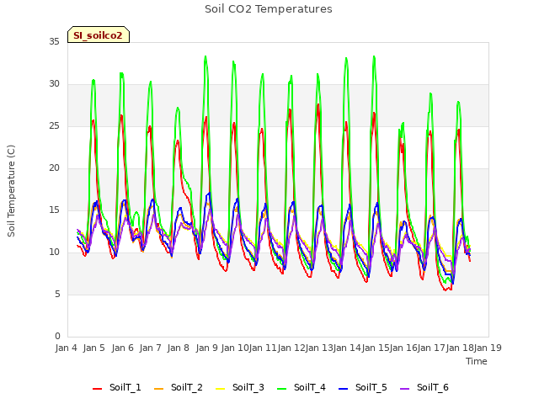Click the green SoilT_4 legend color marker

282,389
